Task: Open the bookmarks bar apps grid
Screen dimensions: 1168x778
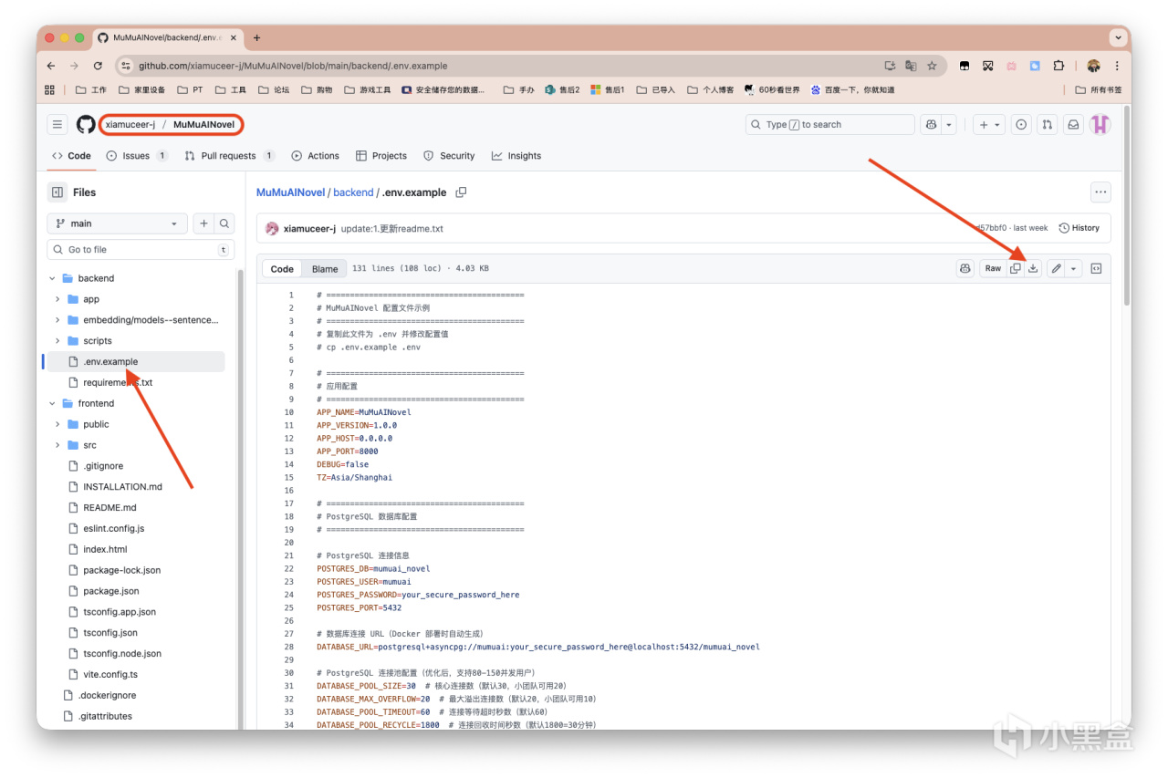Action: tap(50, 89)
